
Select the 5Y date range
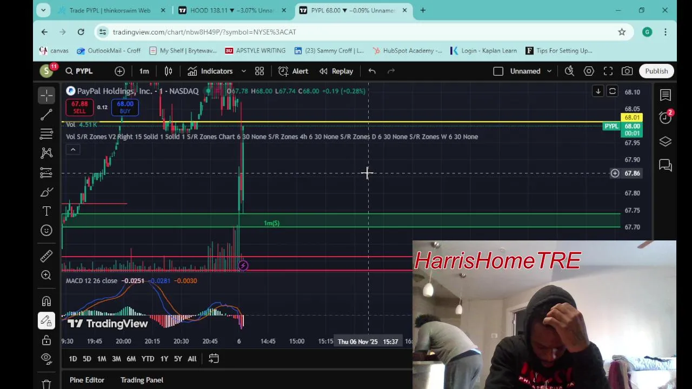(x=178, y=359)
